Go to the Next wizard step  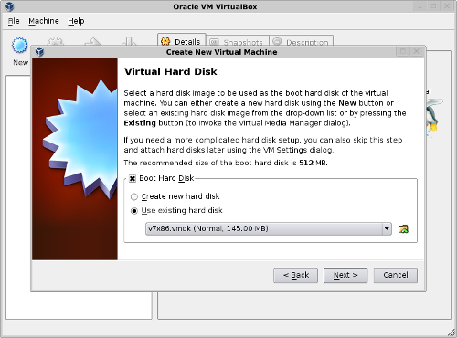(x=345, y=275)
